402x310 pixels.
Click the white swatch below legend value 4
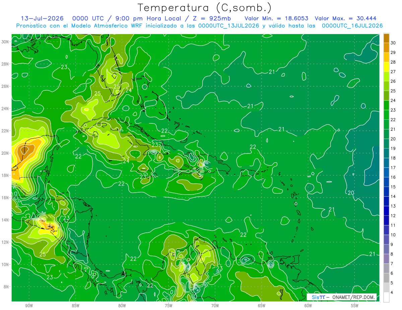[386, 297]
